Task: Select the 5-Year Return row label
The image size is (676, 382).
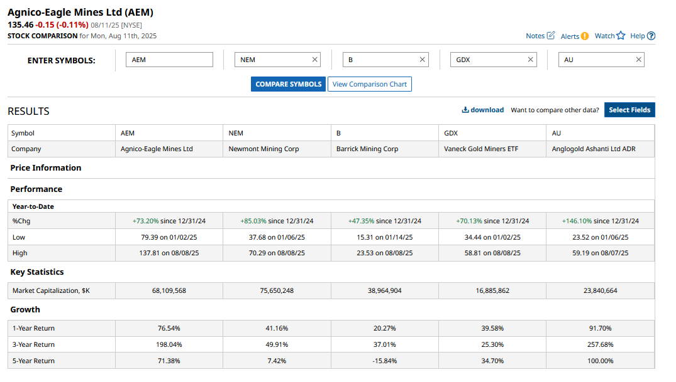Action: pyautogui.click(x=33, y=361)
